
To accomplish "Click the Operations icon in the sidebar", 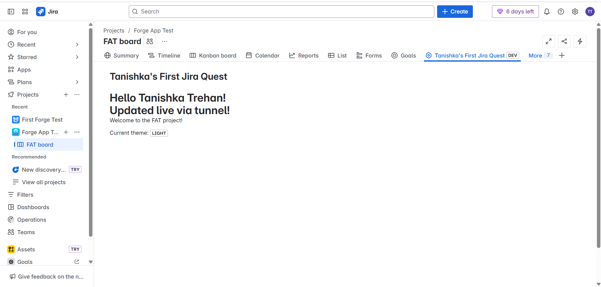I will [x=11, y=219].
